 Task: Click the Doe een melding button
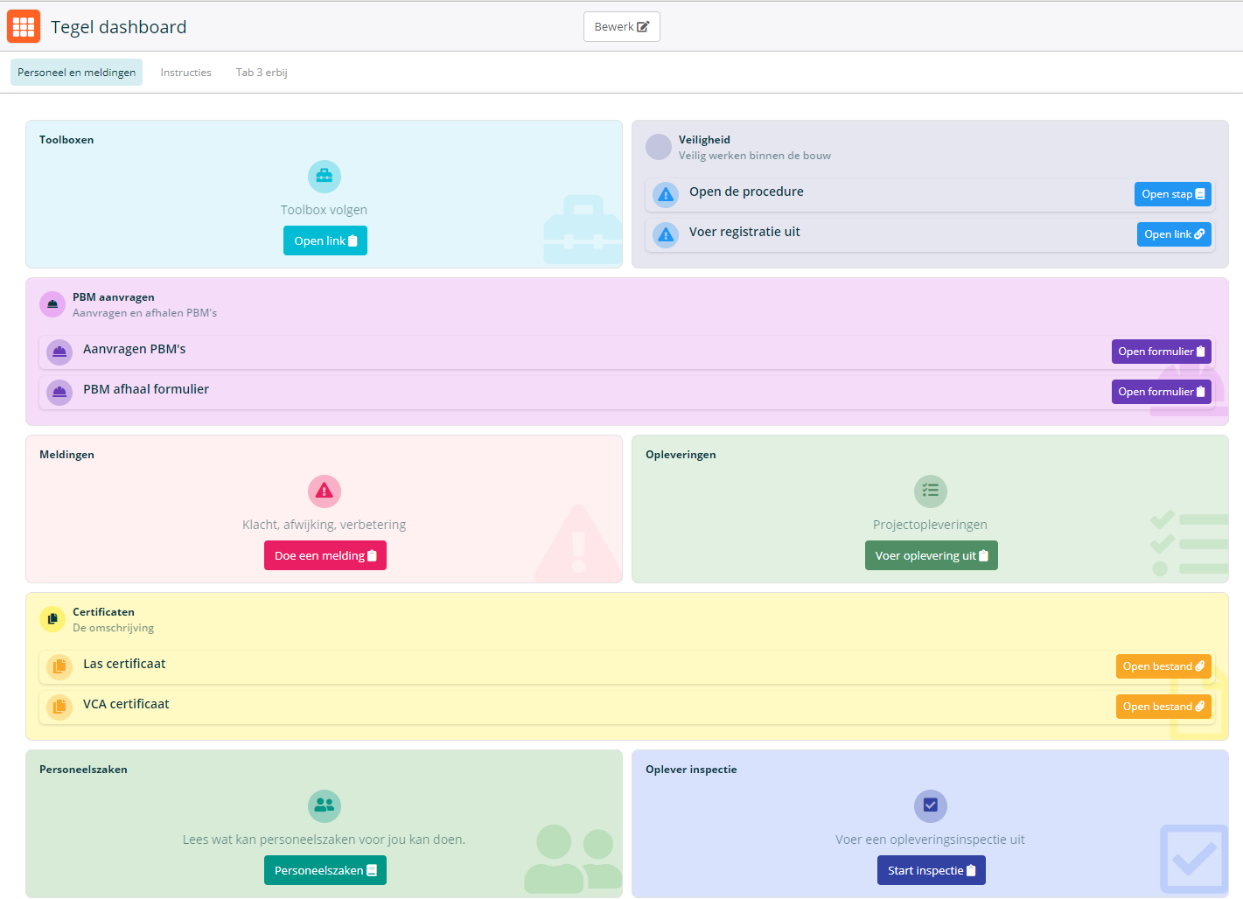tap(325, 555)
